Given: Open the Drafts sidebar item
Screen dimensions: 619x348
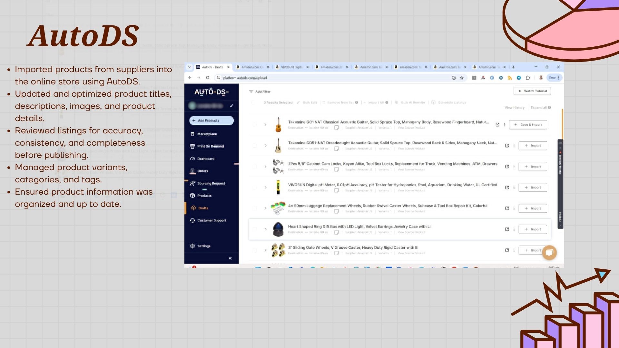Looking at the screenshot, I should [x=199, y=208].
